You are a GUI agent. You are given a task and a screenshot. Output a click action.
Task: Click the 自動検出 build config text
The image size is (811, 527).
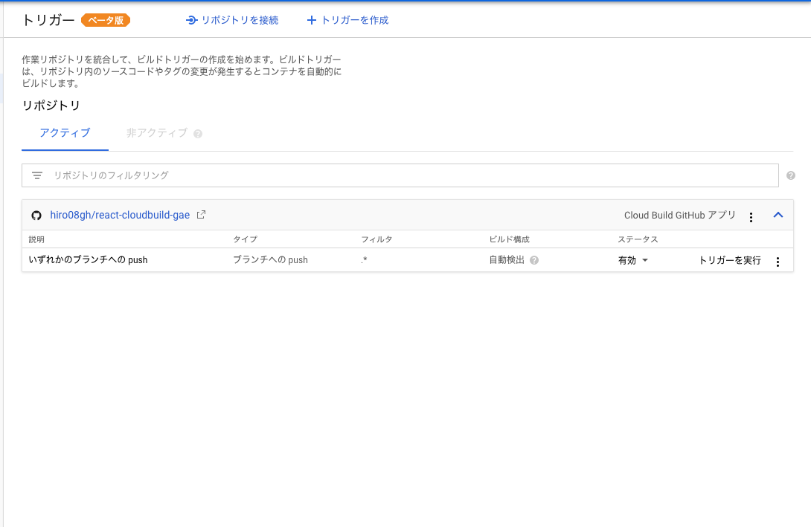507,260
